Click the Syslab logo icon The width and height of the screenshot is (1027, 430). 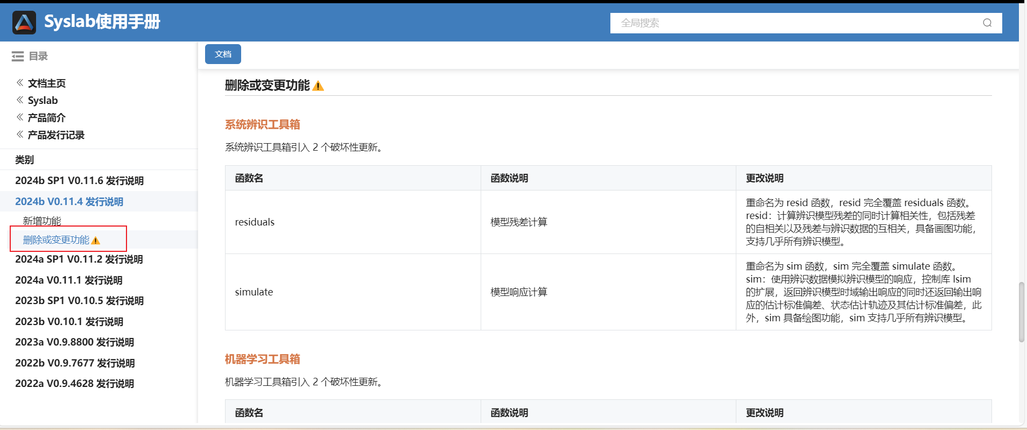24,23
